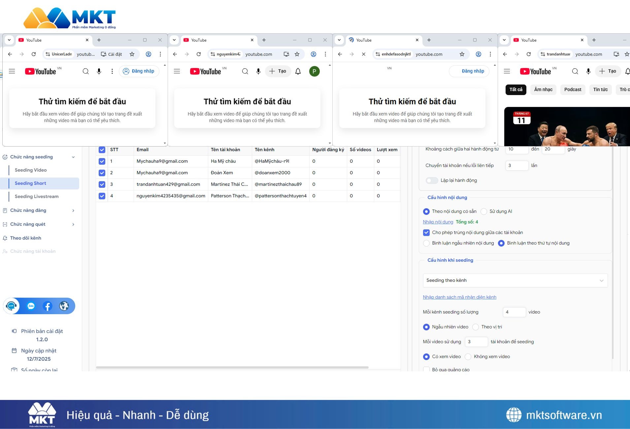This screenshot has height=429, width=630.
Task: Click the table's horizontal scrollbar
Action: point(232,367)
